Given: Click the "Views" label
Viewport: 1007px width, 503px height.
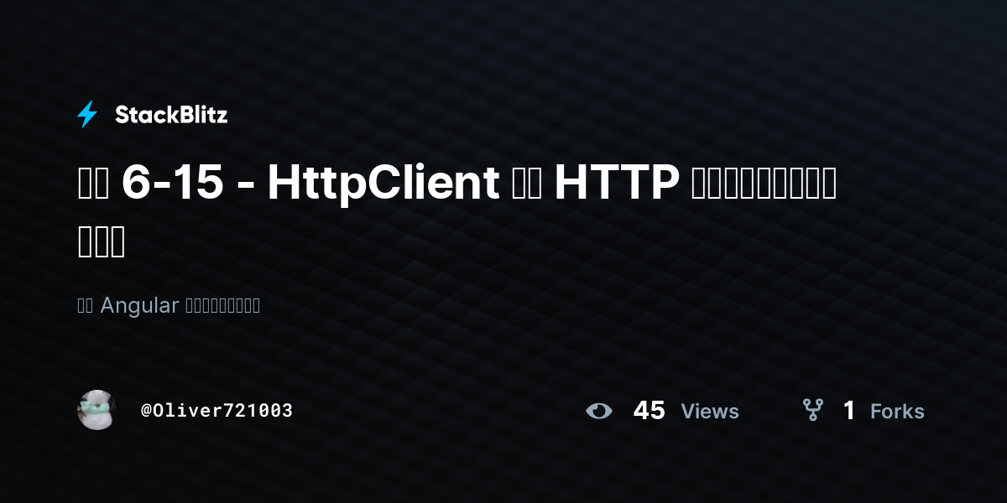Looking at the screenshot, I should (710, 412).
